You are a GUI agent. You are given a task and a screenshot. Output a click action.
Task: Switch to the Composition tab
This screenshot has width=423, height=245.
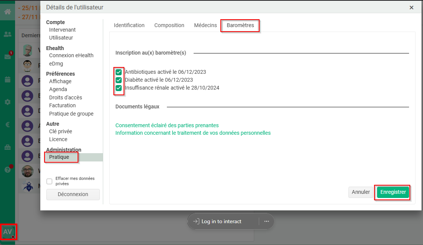pyautogui.click(x=169, y=25)
